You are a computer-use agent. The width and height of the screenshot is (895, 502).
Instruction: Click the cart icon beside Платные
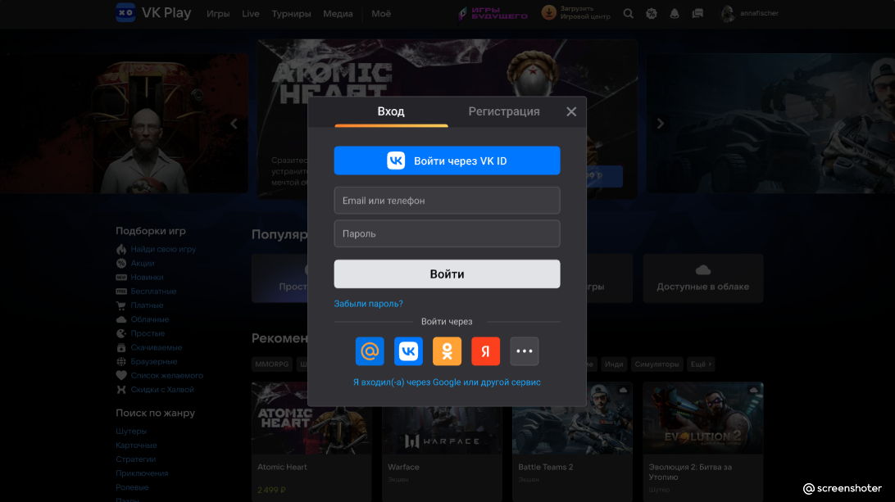click(121, 305)
